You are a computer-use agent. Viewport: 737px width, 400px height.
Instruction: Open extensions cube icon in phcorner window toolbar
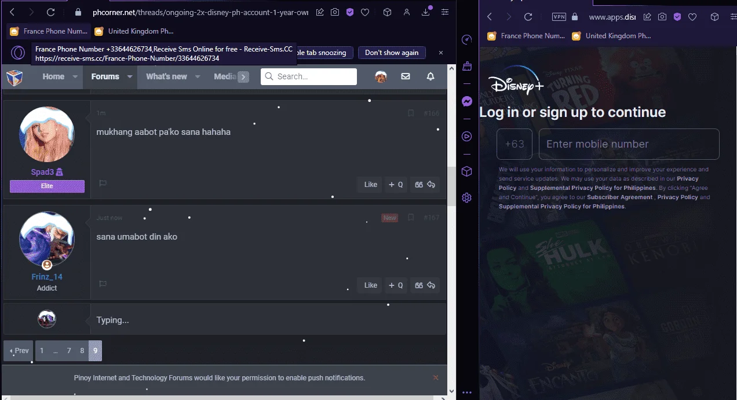(388, 12)
